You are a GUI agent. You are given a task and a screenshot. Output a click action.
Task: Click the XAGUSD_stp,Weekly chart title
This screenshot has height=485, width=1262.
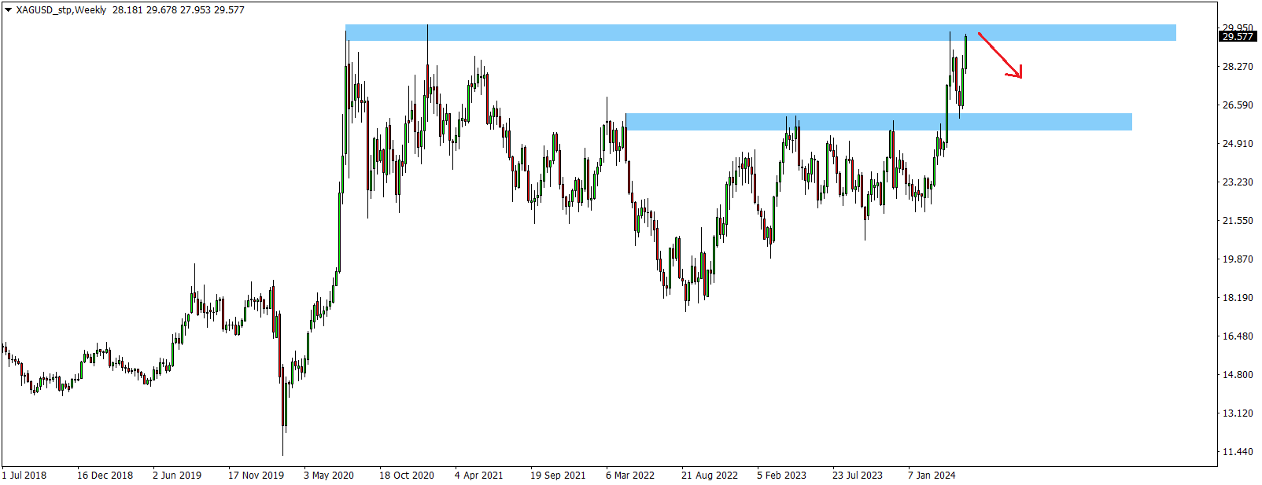coord(61,10)
